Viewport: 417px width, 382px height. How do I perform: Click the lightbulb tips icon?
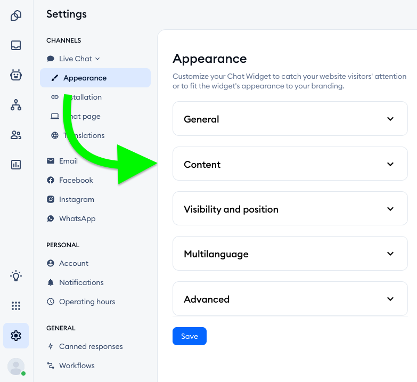pos(16,275)
